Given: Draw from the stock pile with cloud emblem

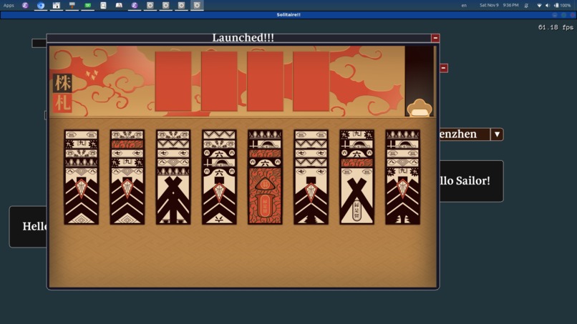Looking at the screenshot, I should pos(419,107).
